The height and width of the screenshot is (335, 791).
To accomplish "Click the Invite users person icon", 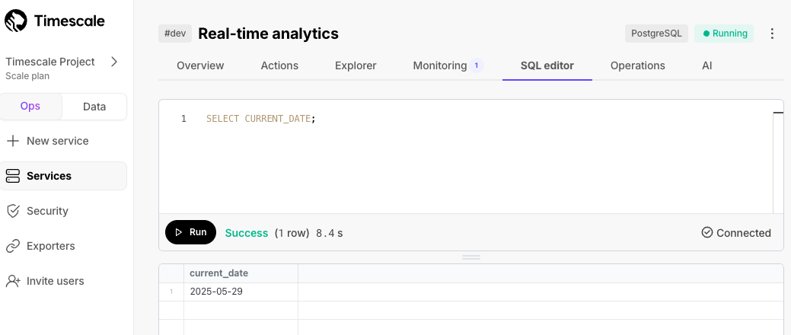I will coord(13,281).
